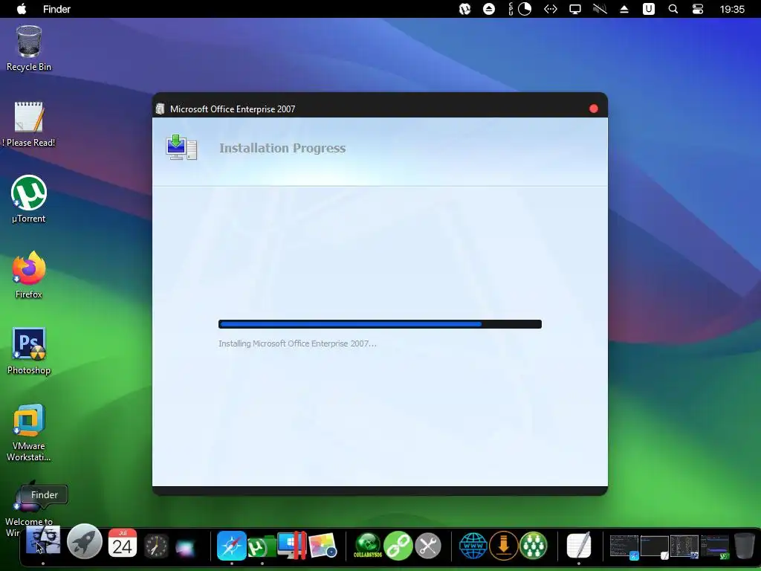Screen dimensions: 761x571
Task: Click the 19:35 clock in menu bar
Action: [732, 9]
